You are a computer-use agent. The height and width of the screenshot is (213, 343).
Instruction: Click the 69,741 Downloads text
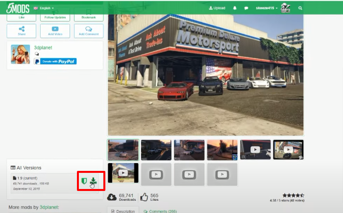click(127, 197)
